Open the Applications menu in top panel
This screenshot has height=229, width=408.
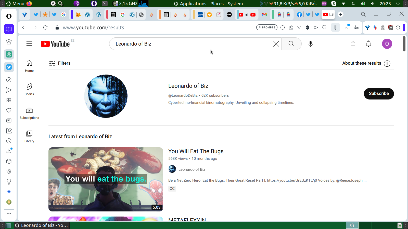(x=190, y=4)
